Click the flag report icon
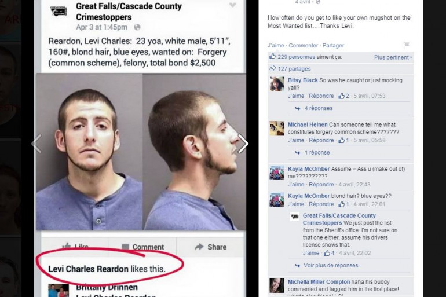Image resolution: width=446 pixels, height=297 pixels. tap(407, 45)
